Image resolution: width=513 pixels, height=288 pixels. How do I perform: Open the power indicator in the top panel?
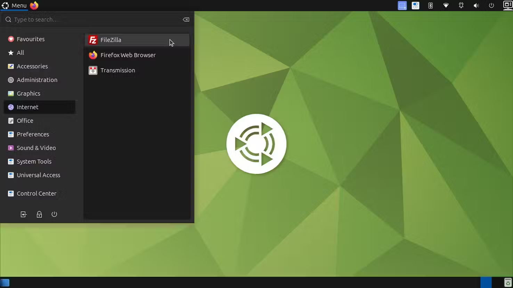[x=491, y=6]
